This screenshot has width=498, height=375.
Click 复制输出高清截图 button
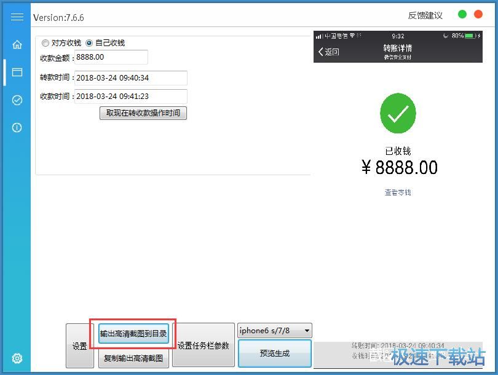click(133, 358)
